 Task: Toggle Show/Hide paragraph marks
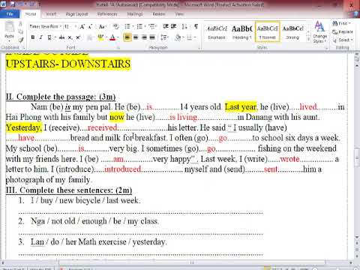coord(196,26)
